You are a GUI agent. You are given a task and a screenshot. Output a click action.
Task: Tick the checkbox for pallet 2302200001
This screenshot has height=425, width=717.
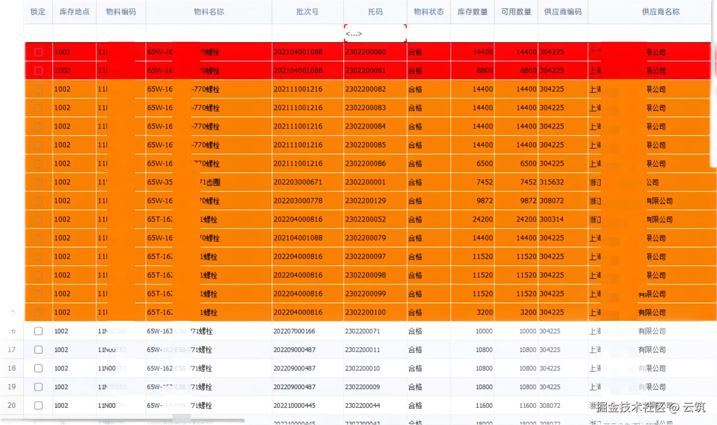(39, 182)
